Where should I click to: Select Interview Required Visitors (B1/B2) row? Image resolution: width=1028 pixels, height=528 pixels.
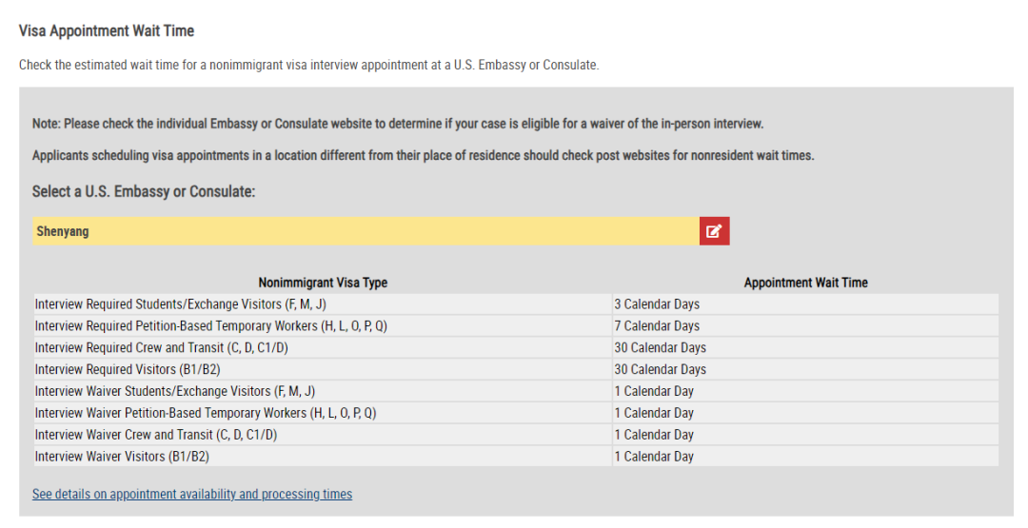(x=516, y=369)
